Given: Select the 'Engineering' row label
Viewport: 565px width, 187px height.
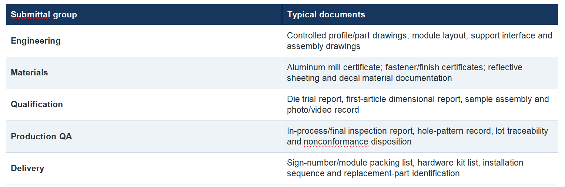Looking at the screenshot, I should [36, 41].
